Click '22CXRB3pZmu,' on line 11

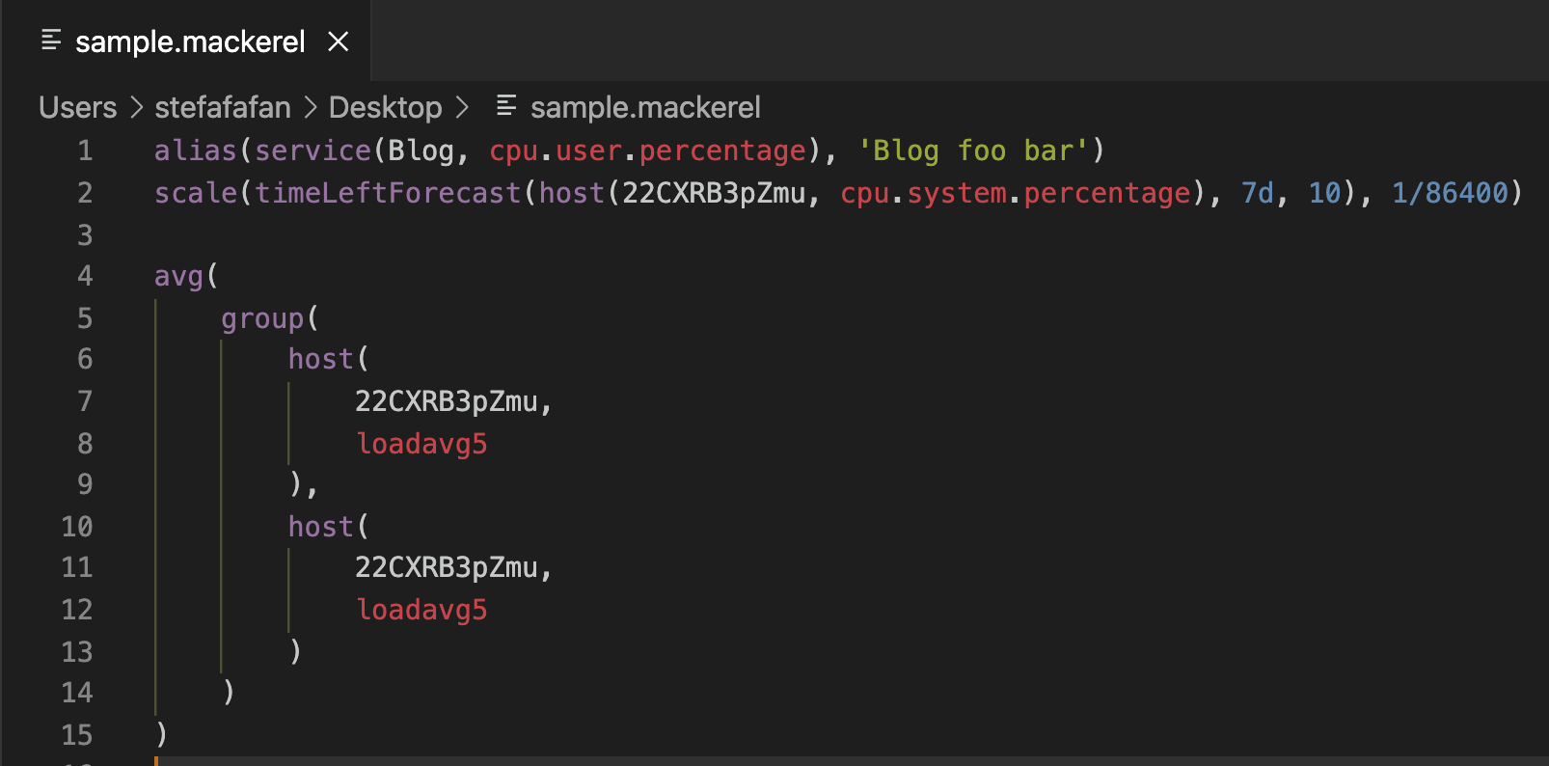pos(453,567)
